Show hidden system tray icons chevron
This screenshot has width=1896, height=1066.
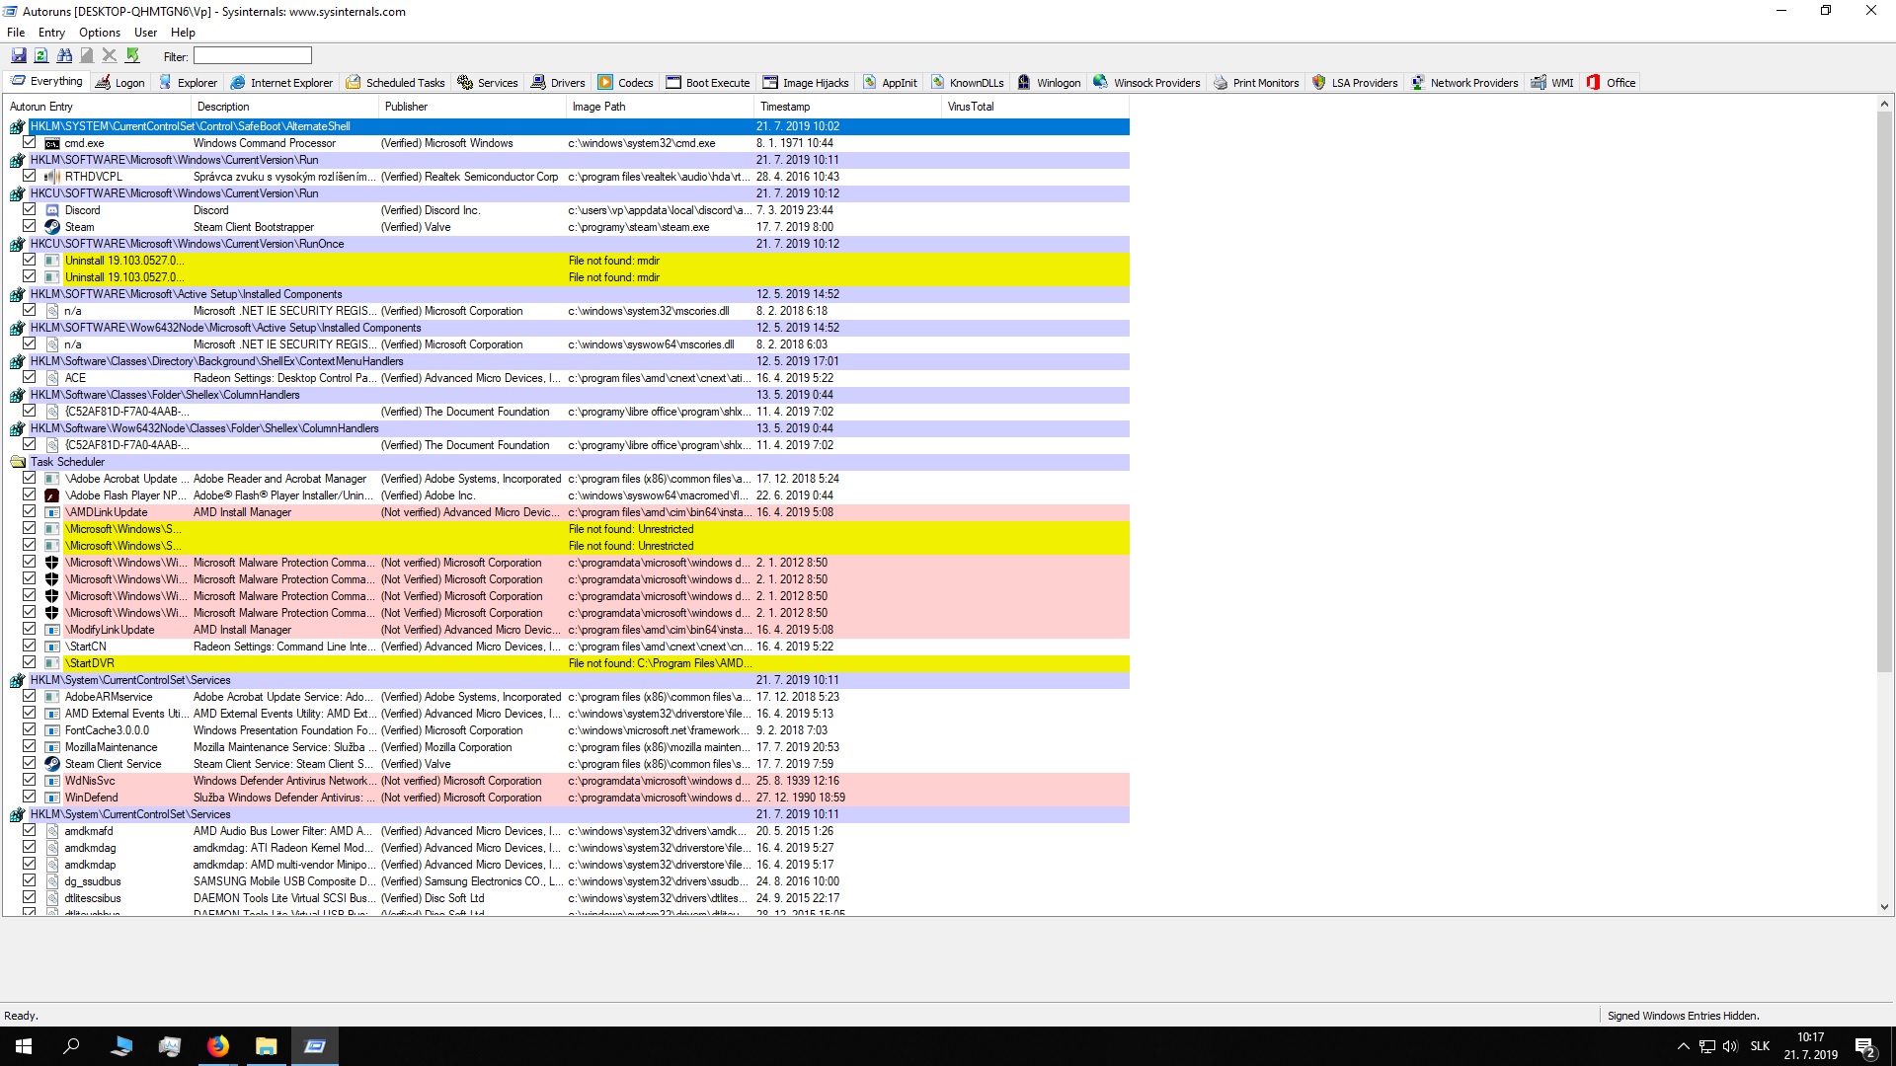tap(1683, 1046)
